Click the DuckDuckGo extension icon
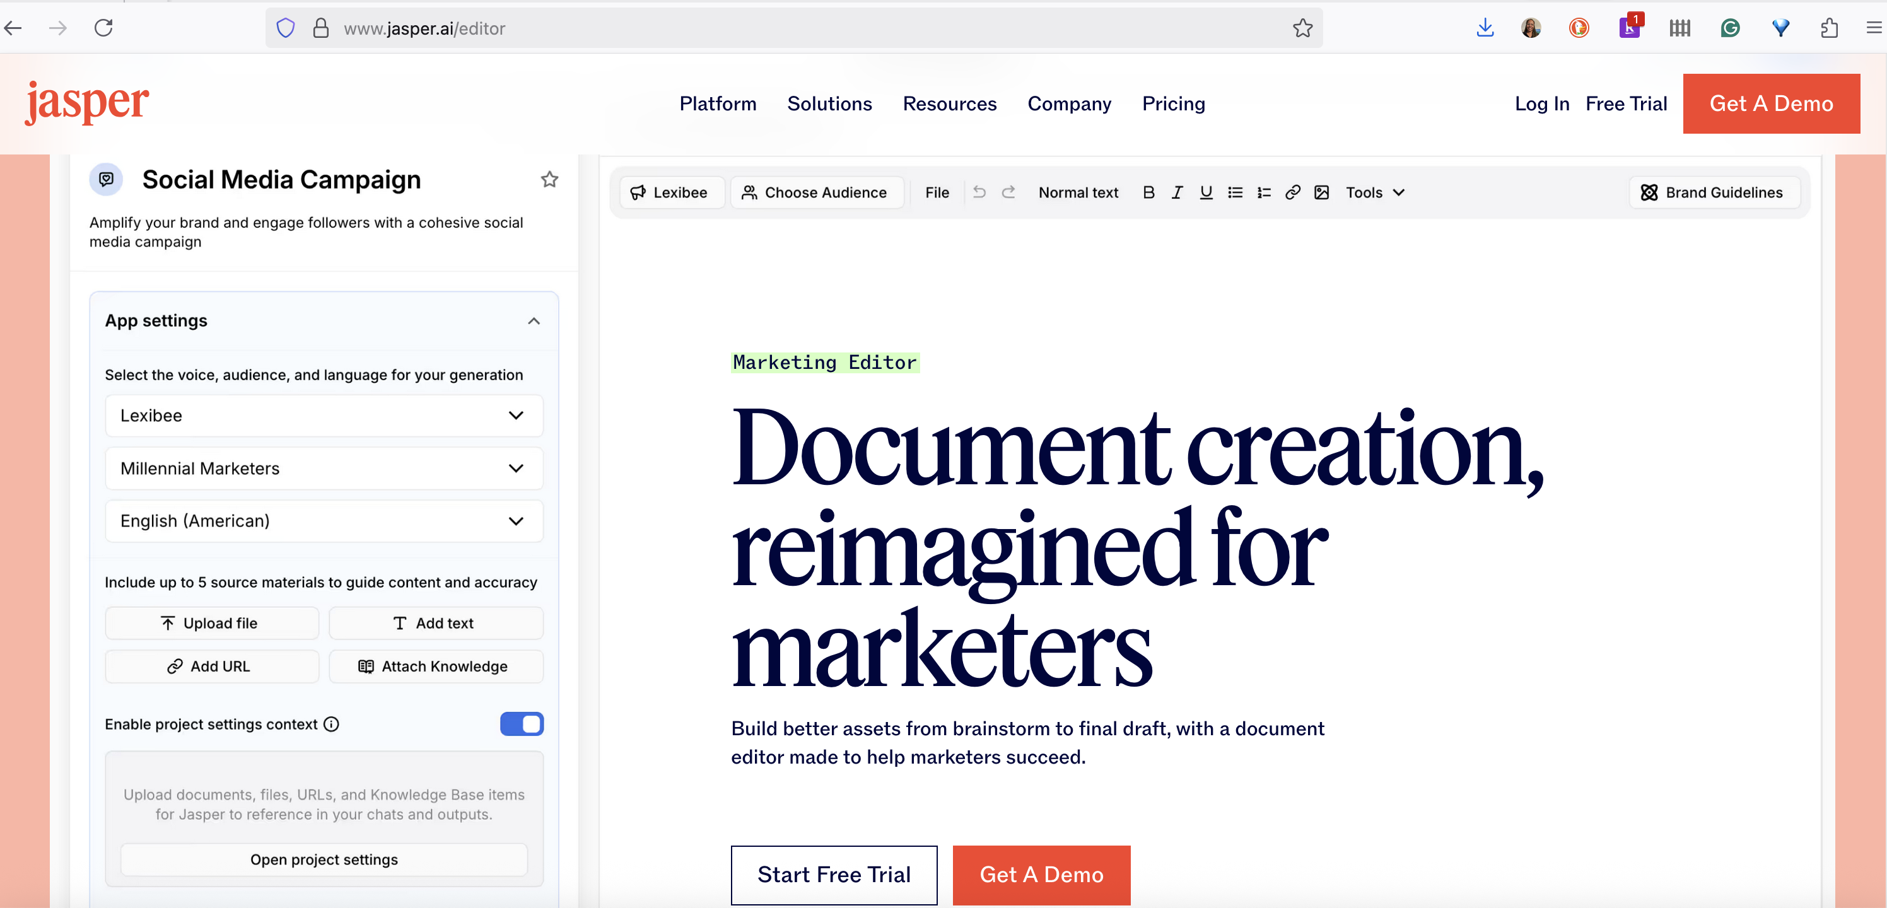The height and width of the screenshot is (908, 1887). (x=1579, y=28)
